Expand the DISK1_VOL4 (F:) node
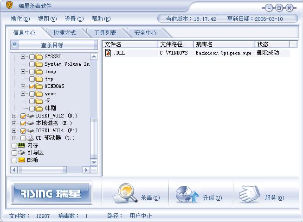This screenshot has height=222, width=303. click(14, 130)
